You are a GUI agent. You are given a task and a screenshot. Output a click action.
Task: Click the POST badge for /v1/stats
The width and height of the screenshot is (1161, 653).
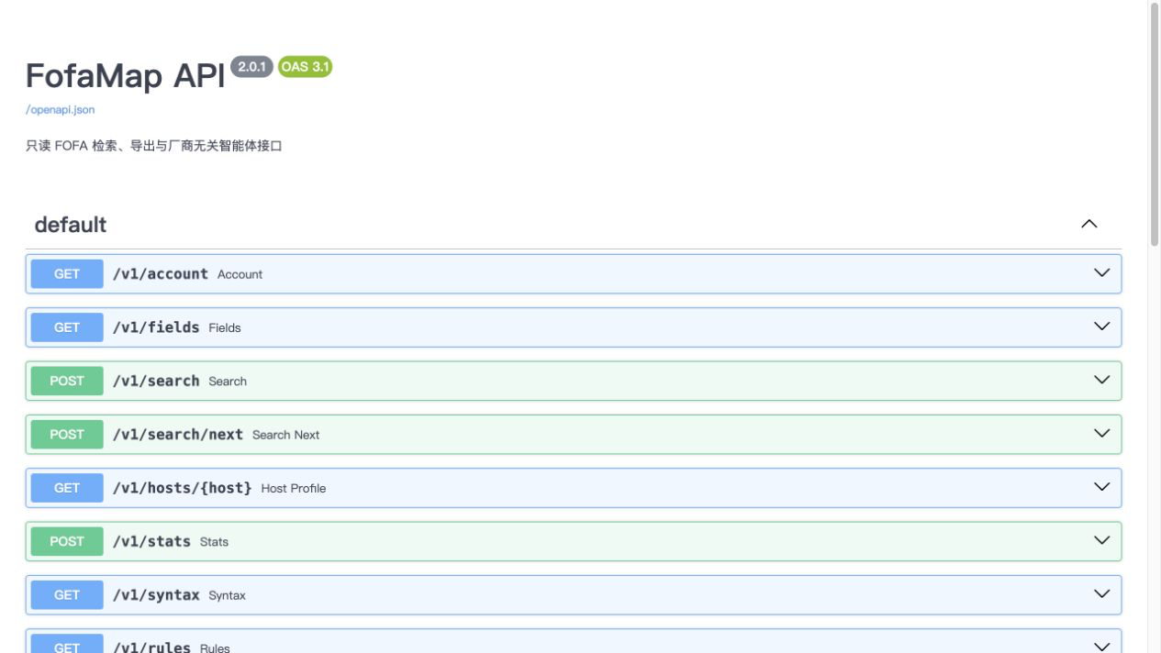[67, 541]
